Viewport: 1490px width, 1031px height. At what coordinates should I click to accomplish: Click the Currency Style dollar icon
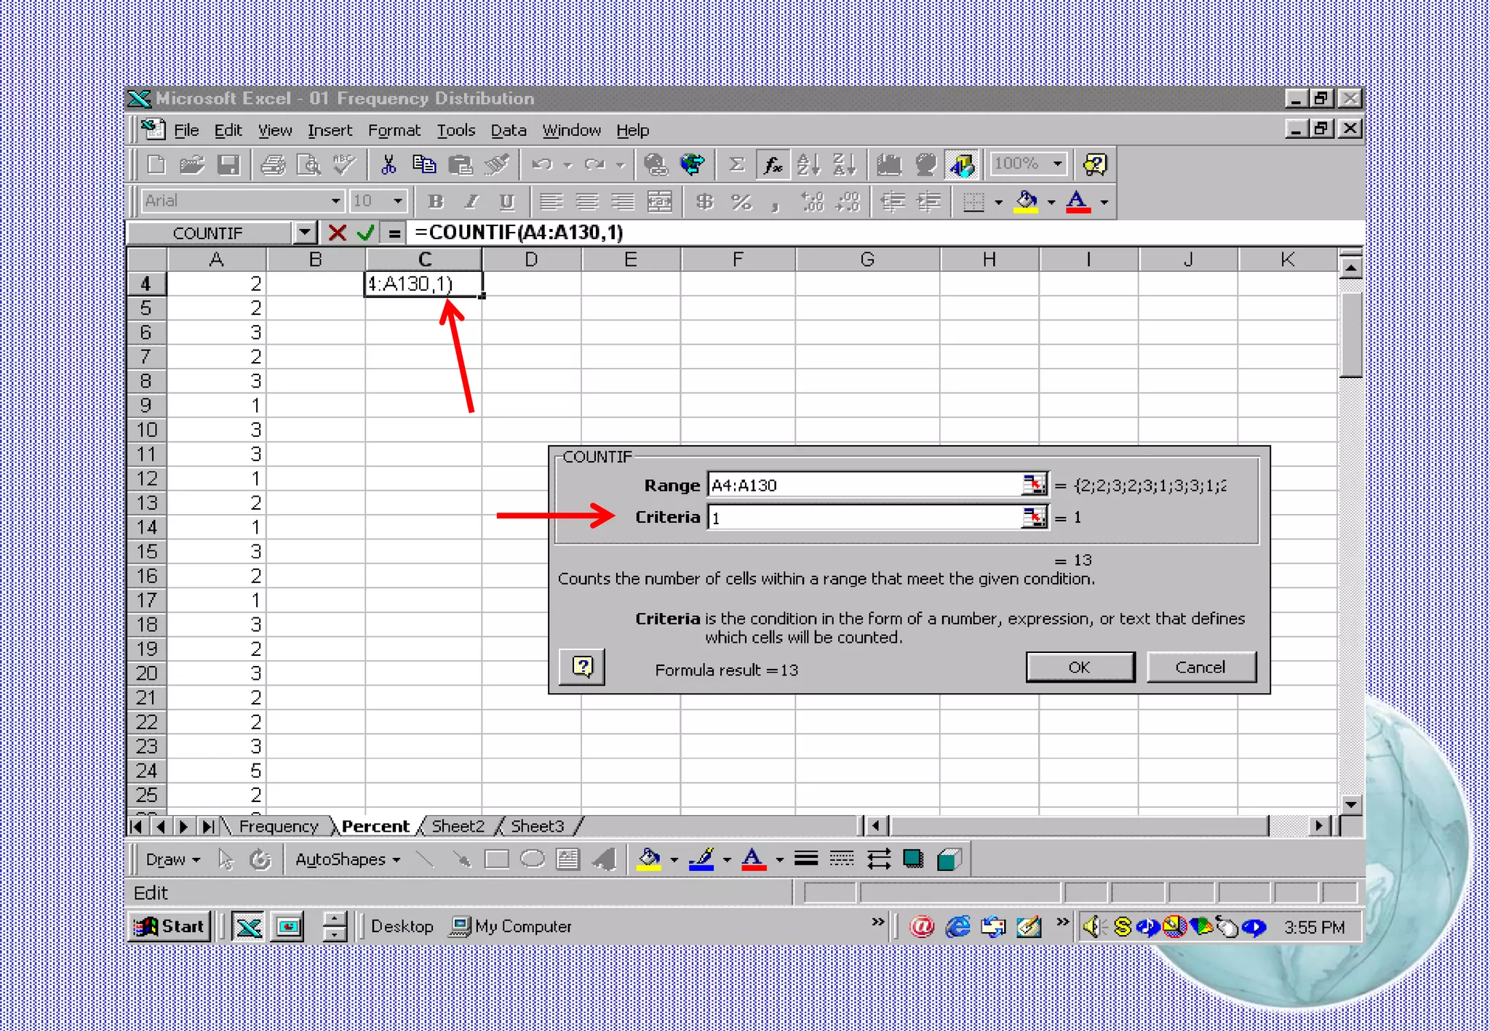(x=704, y=201)
